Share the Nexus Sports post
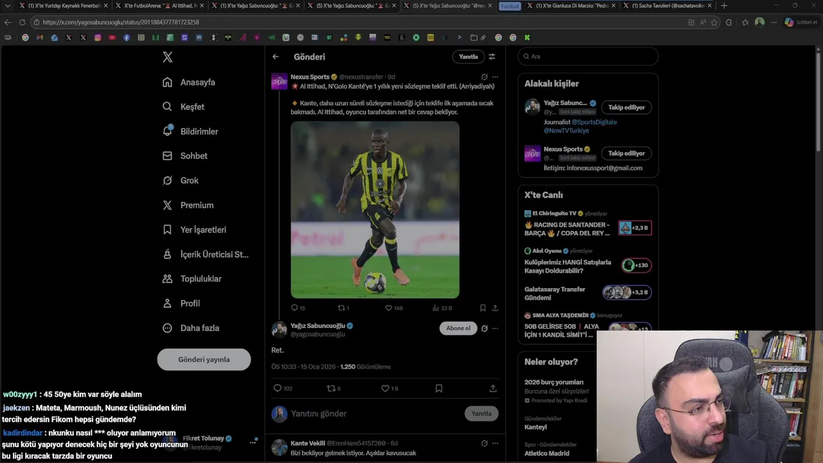 point(495,308)
